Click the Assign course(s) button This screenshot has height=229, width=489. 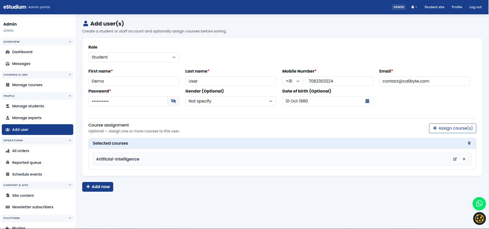(x=452, y=128)
